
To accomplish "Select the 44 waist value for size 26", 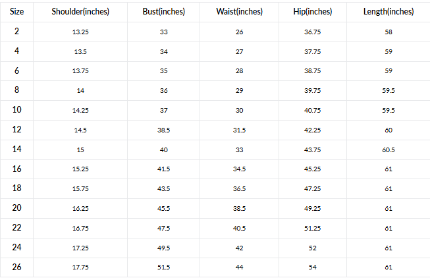I will pos(239,268).
